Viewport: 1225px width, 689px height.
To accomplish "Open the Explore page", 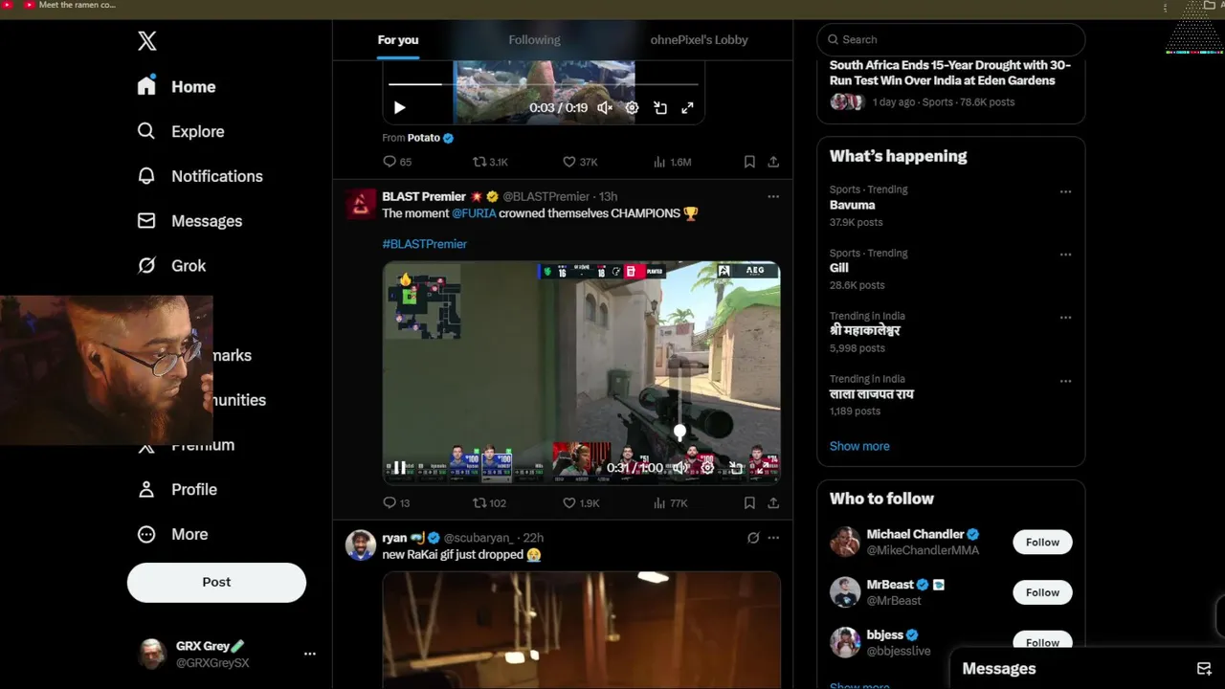I will click(180, 131).
